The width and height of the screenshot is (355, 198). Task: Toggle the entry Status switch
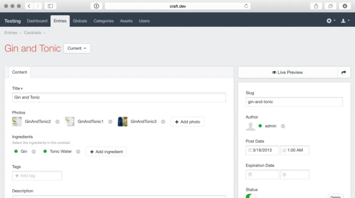(251, 196)
